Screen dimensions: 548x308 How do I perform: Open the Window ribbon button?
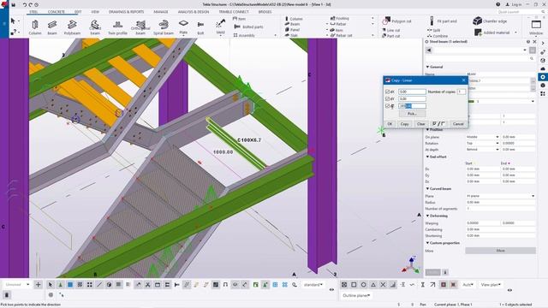coord(536,27)
